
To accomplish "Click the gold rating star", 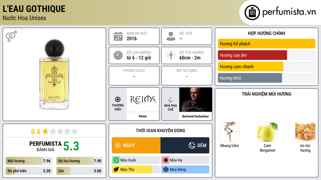I will [45, 131].
